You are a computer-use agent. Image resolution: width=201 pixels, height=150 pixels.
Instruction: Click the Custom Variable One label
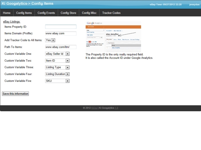(x=18, y=54)
